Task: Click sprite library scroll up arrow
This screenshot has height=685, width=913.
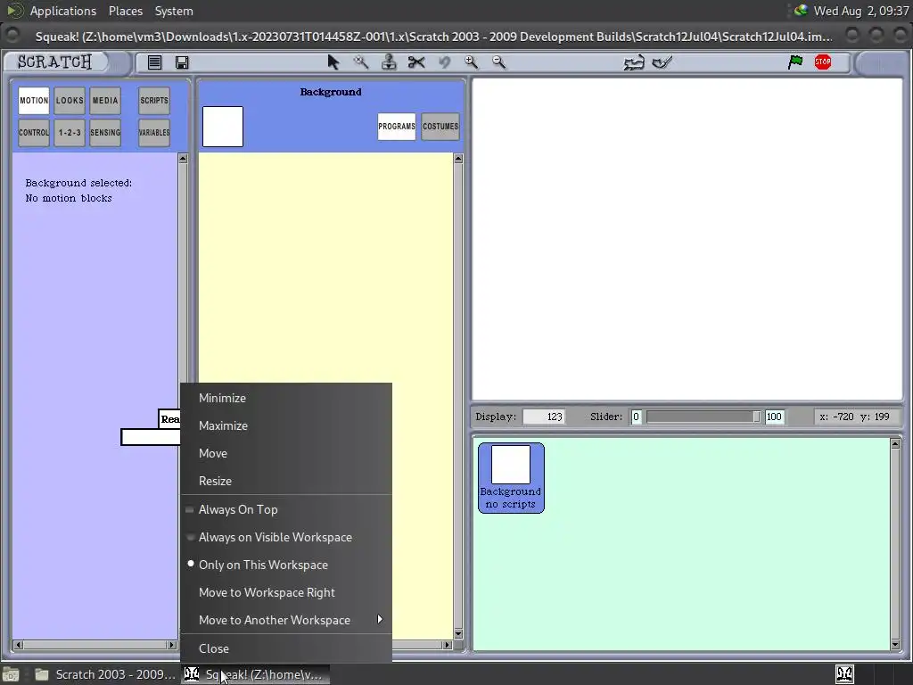Action: pyautogui.click(x=895, y=444)
